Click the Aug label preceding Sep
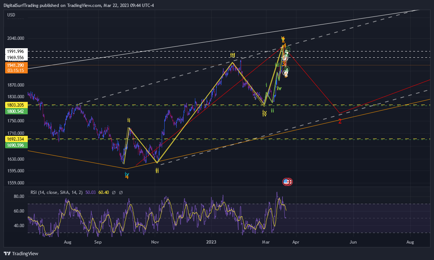The height and width of the screenshot is (260, 434). click(x=68, y=242)
